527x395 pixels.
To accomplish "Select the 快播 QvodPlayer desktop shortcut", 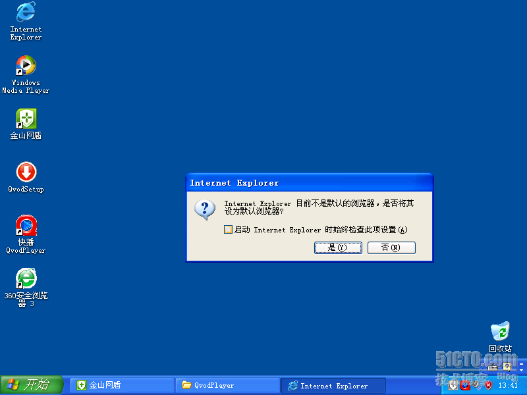I will (26, 234).
